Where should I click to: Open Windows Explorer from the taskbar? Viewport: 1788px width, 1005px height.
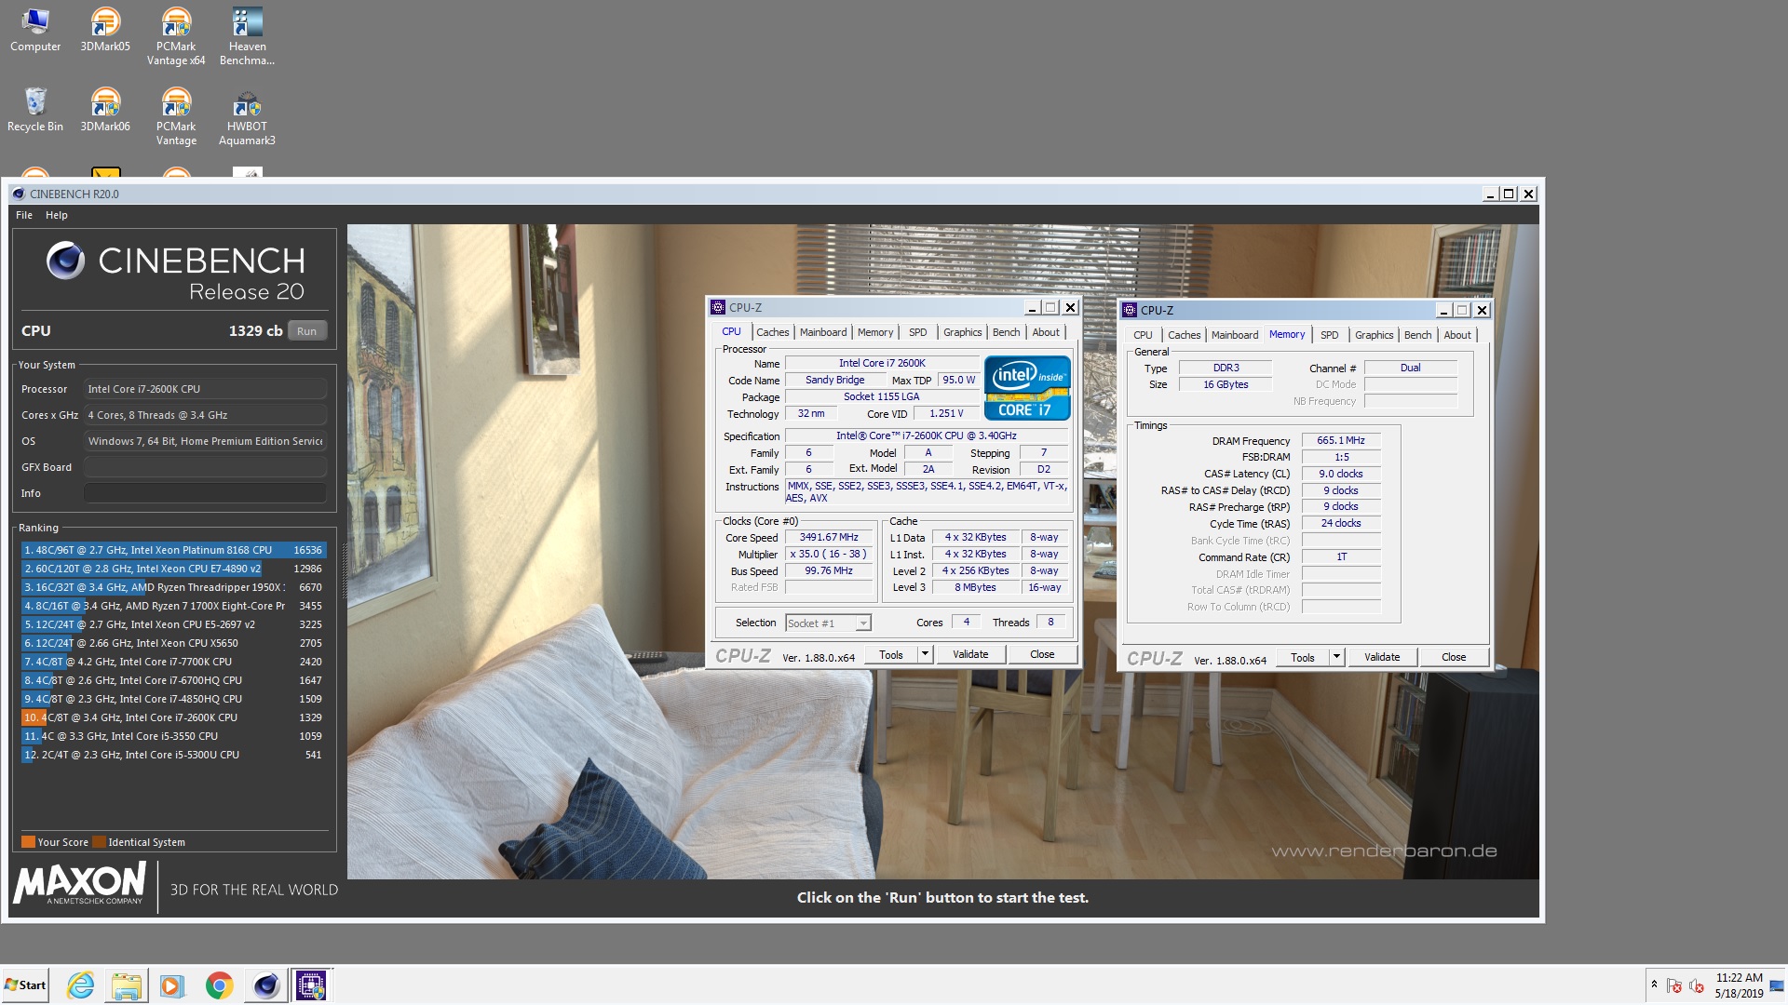pyautogui.click(x=127, y=985)
